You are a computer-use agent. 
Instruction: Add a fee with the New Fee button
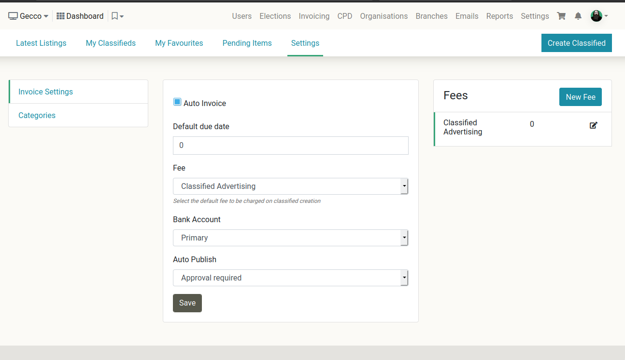click(x=580, y=97)
